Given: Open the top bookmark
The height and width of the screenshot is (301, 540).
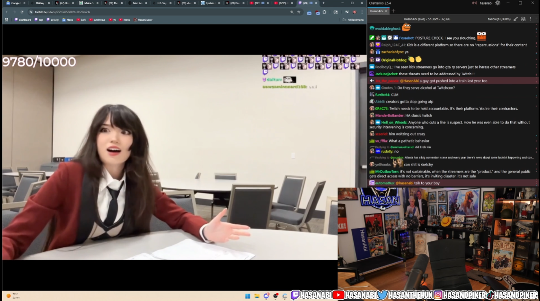Looking at the screenshot, I should [x=39, y=20].
